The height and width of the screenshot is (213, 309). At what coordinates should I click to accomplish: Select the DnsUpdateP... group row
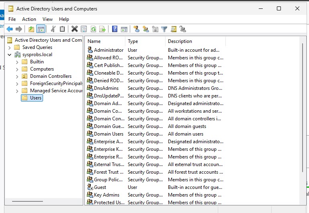[x=155, y=96]
